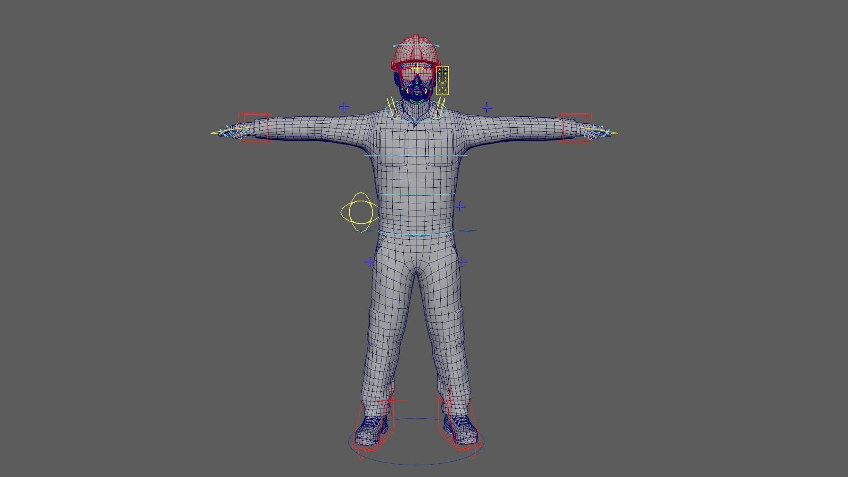This screenshot has width=848, height=477.
Task: Select the yellow clavicle control on viewer's right shoulder
Action: [440, 109]
